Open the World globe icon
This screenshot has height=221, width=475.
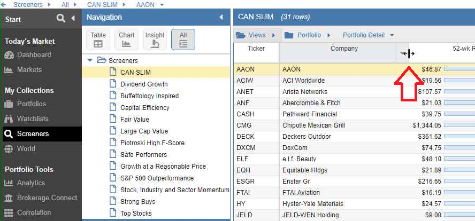[9, 149]
